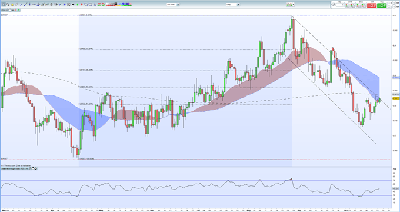Activate the magnifier zoom tool
Screen dimensions: 400x212
(8, 5)
